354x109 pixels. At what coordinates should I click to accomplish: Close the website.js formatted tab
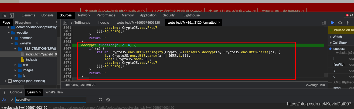219,23
